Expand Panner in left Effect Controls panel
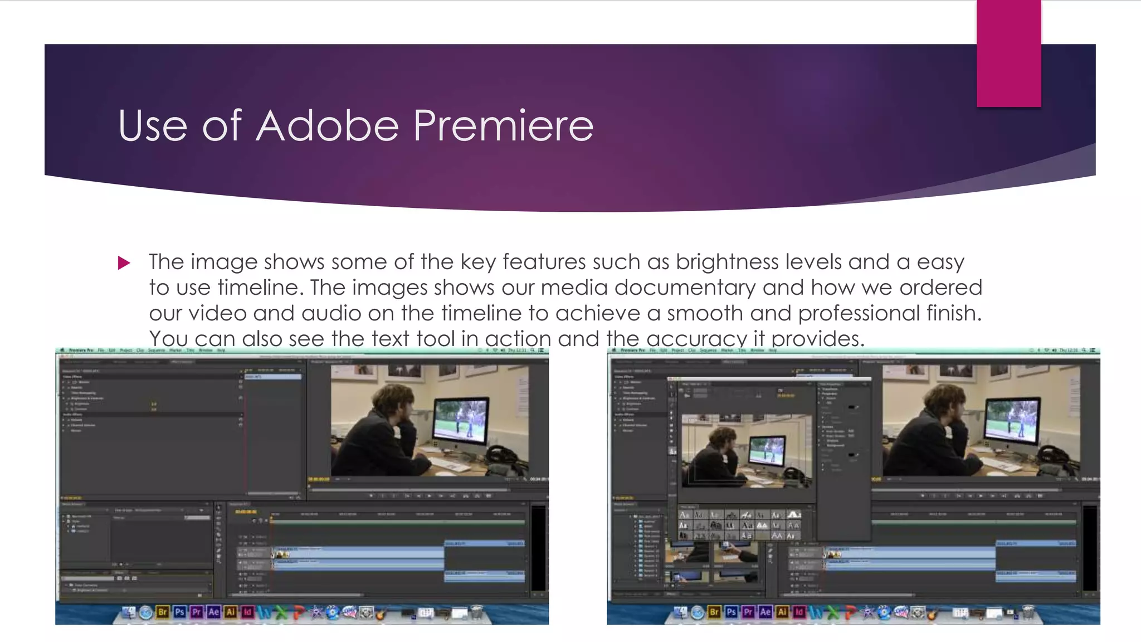Image resolution: width=1141 pixels, height=642 pixels. pyautogui.click(x=64, y=431)
